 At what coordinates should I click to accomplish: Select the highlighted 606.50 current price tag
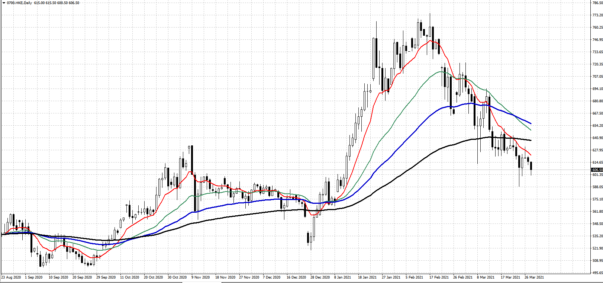tap(597, 170)
